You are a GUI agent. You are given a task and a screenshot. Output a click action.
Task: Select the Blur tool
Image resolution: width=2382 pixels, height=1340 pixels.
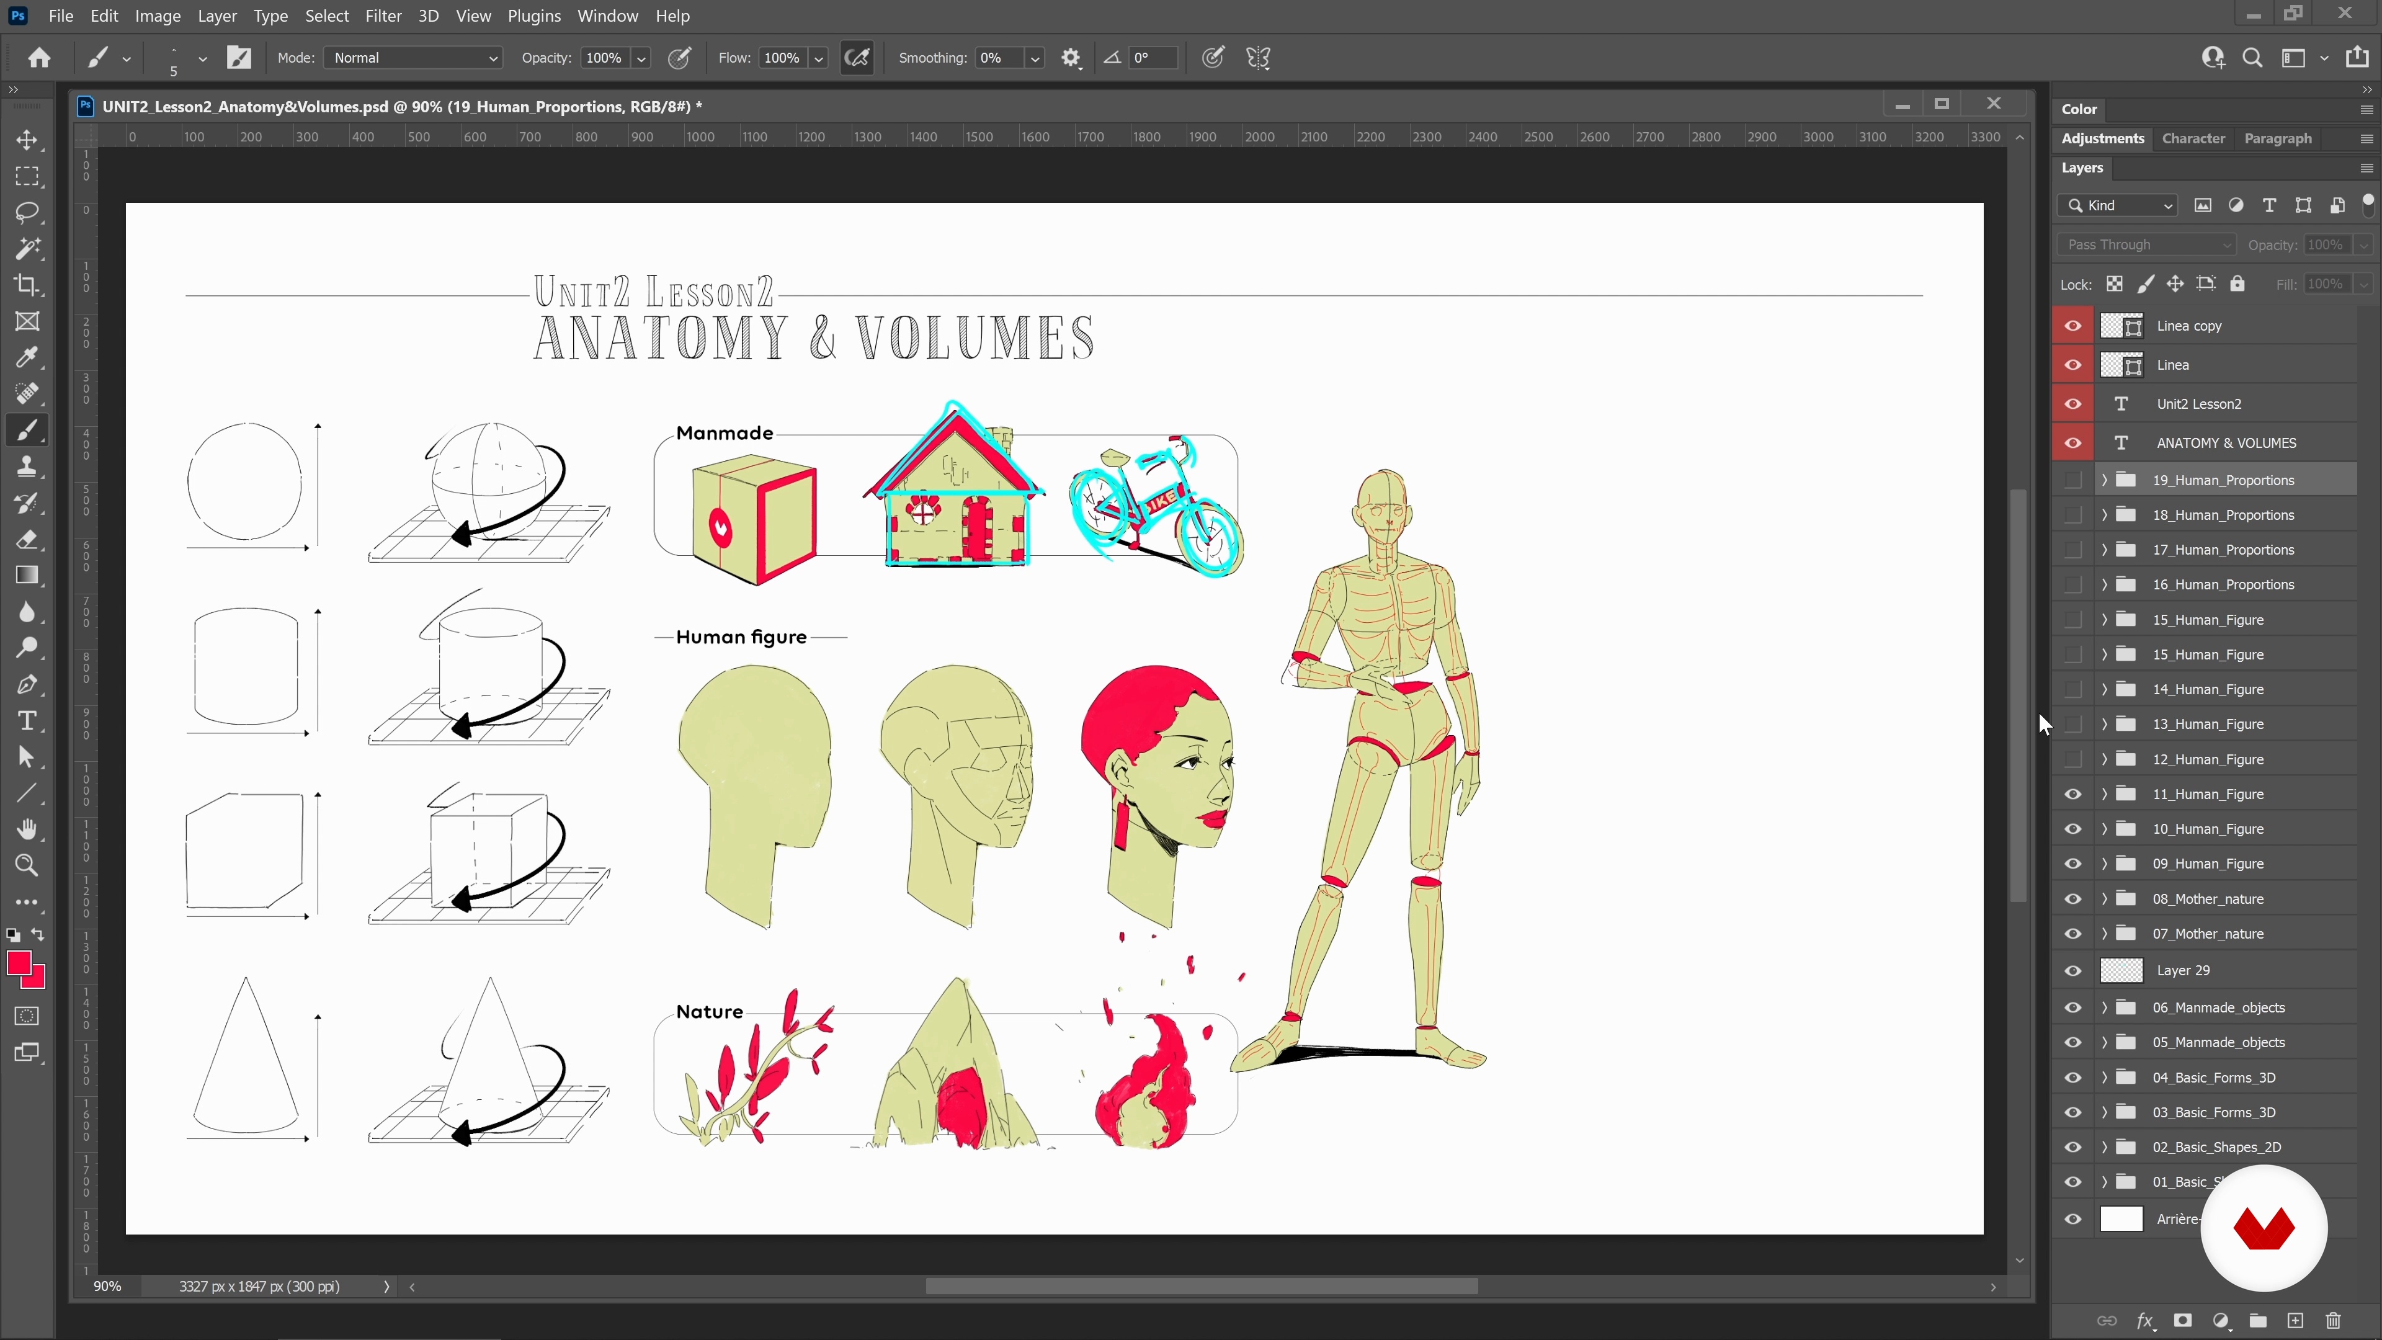27,612
